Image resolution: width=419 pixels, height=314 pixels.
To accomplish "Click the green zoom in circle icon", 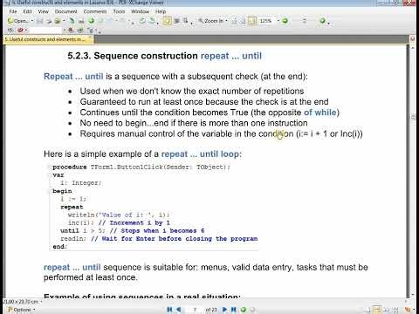I will point(285,21).
